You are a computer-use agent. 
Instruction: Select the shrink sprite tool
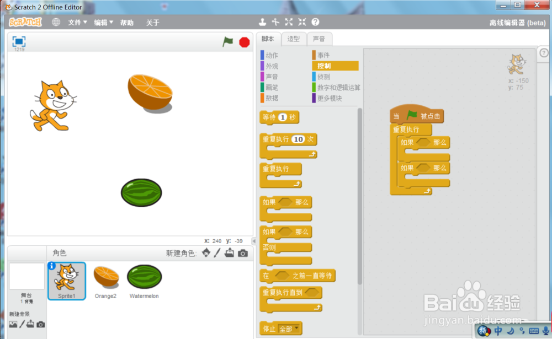(302, 22)
